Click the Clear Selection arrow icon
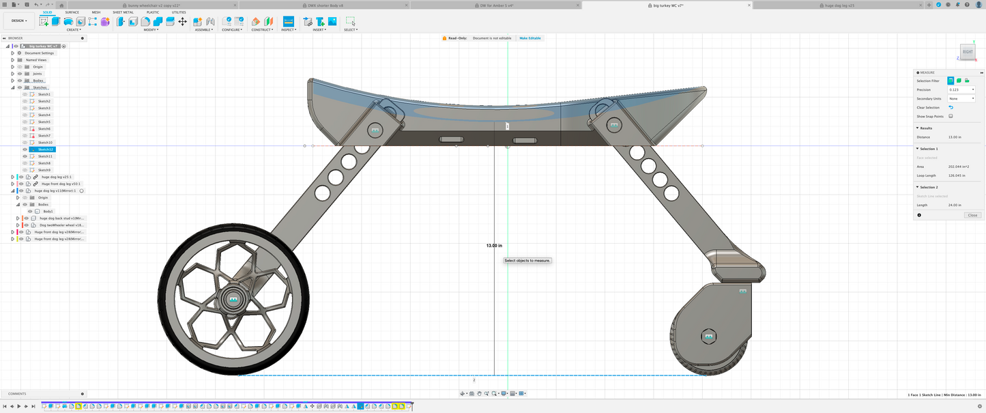986x413 pixels. 951,107
